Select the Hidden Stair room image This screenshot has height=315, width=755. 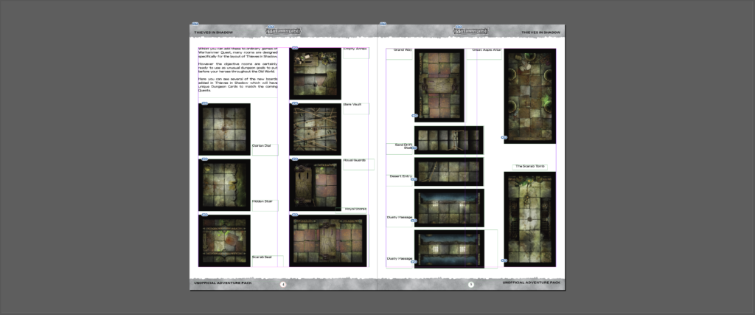coord(224,185)
